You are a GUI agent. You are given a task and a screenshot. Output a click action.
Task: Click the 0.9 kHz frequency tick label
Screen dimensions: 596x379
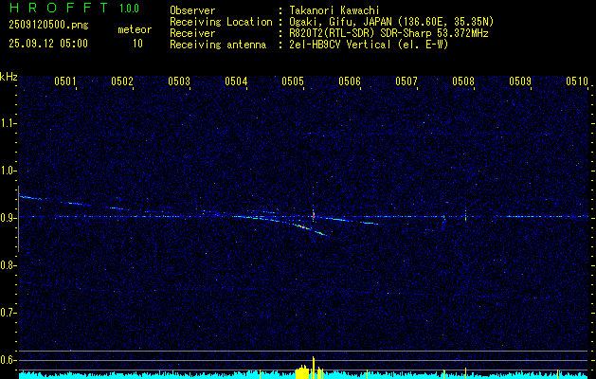coord(7,218)
